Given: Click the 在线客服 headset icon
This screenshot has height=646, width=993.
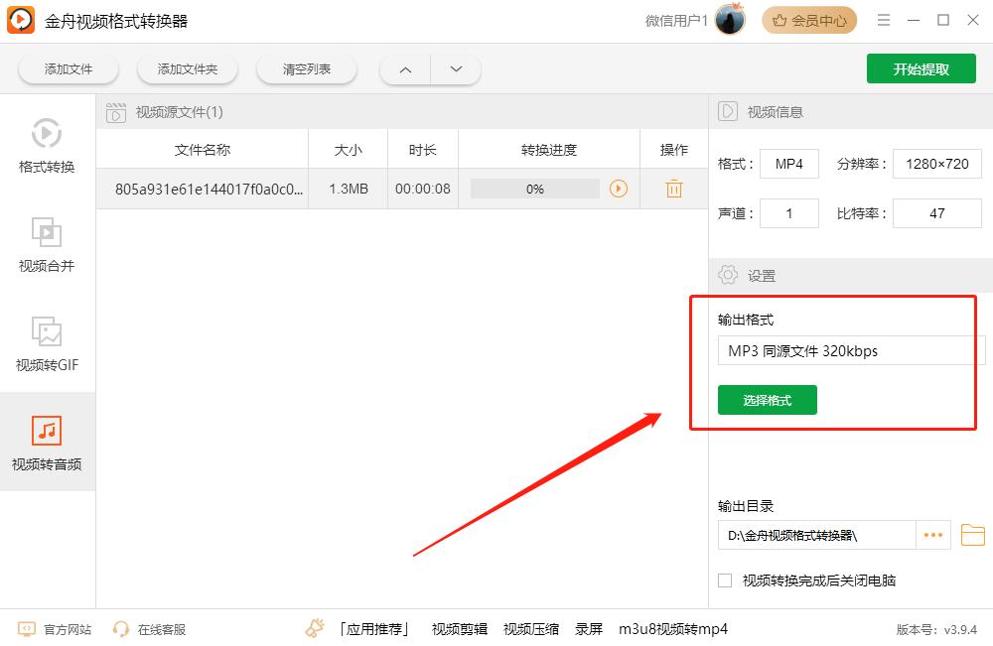Looking at the screenshot, I should [x=121, y=629].
